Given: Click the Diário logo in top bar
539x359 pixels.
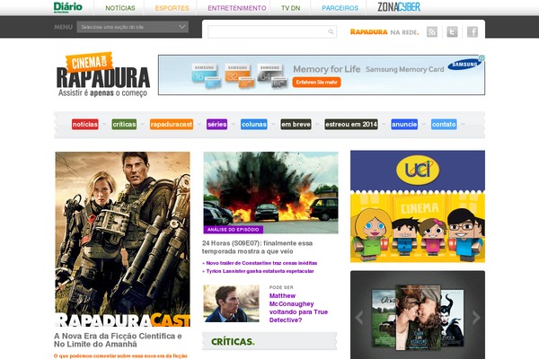Looking at the screenshot, I should tap(68, 7).
